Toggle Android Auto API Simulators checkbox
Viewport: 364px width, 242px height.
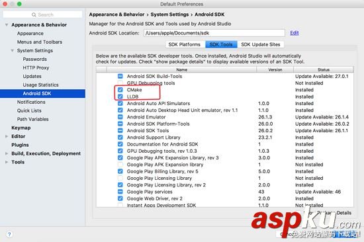(x=120, y=103)
